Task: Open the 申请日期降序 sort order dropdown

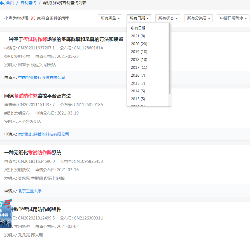Action: coord(233,18)
